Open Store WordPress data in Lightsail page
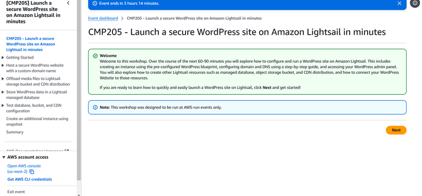The width and height of the screenshot is (422, 196). pos(36,95)
